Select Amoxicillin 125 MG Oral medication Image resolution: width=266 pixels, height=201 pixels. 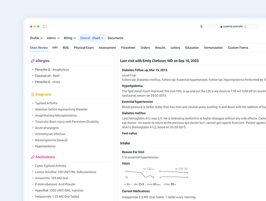click(51, 178)
